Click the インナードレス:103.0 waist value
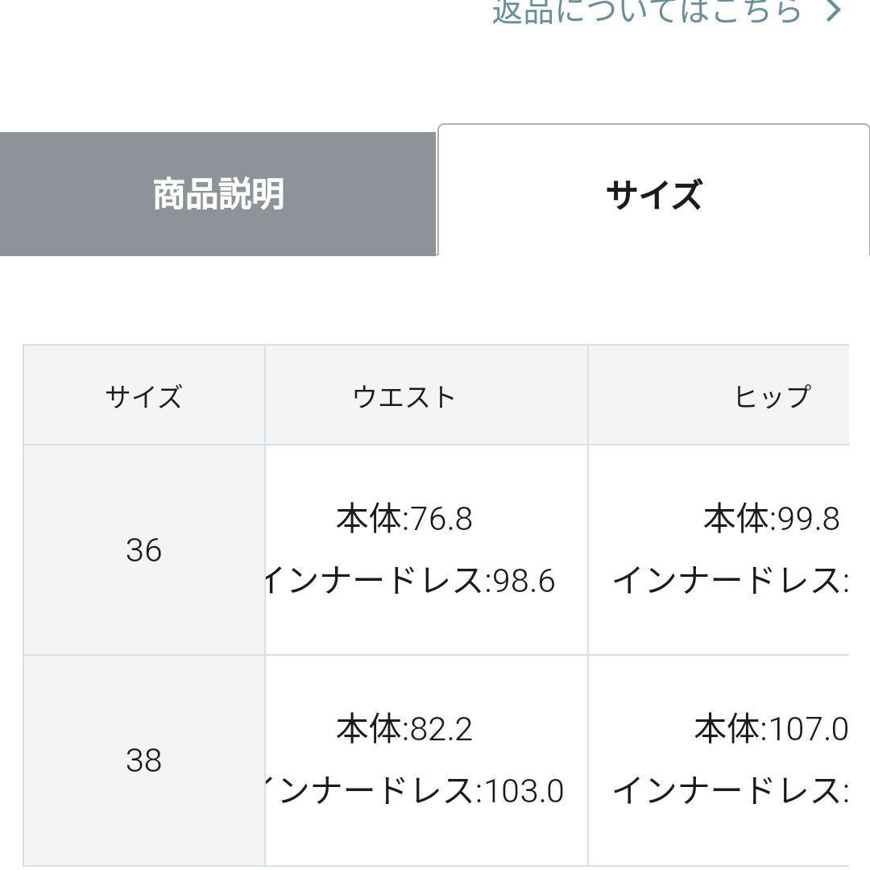 point(412,791)
